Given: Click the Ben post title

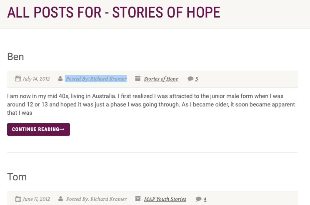Looking at the screenshot, I should coord(15,57).
